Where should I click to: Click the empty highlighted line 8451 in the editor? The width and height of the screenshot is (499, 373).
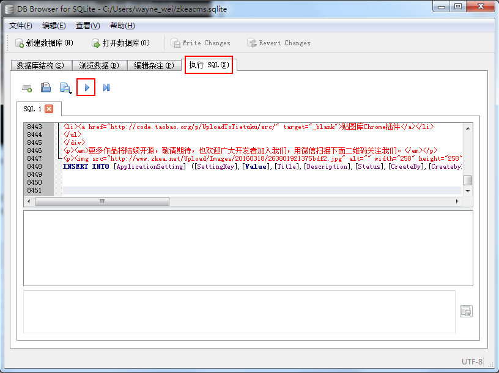tap(262, 190)
